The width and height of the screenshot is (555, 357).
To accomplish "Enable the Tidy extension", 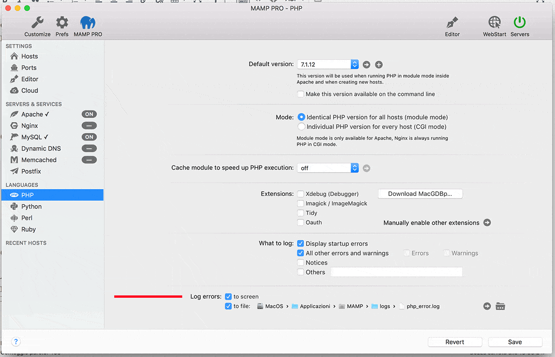I will tap(301, 213).
